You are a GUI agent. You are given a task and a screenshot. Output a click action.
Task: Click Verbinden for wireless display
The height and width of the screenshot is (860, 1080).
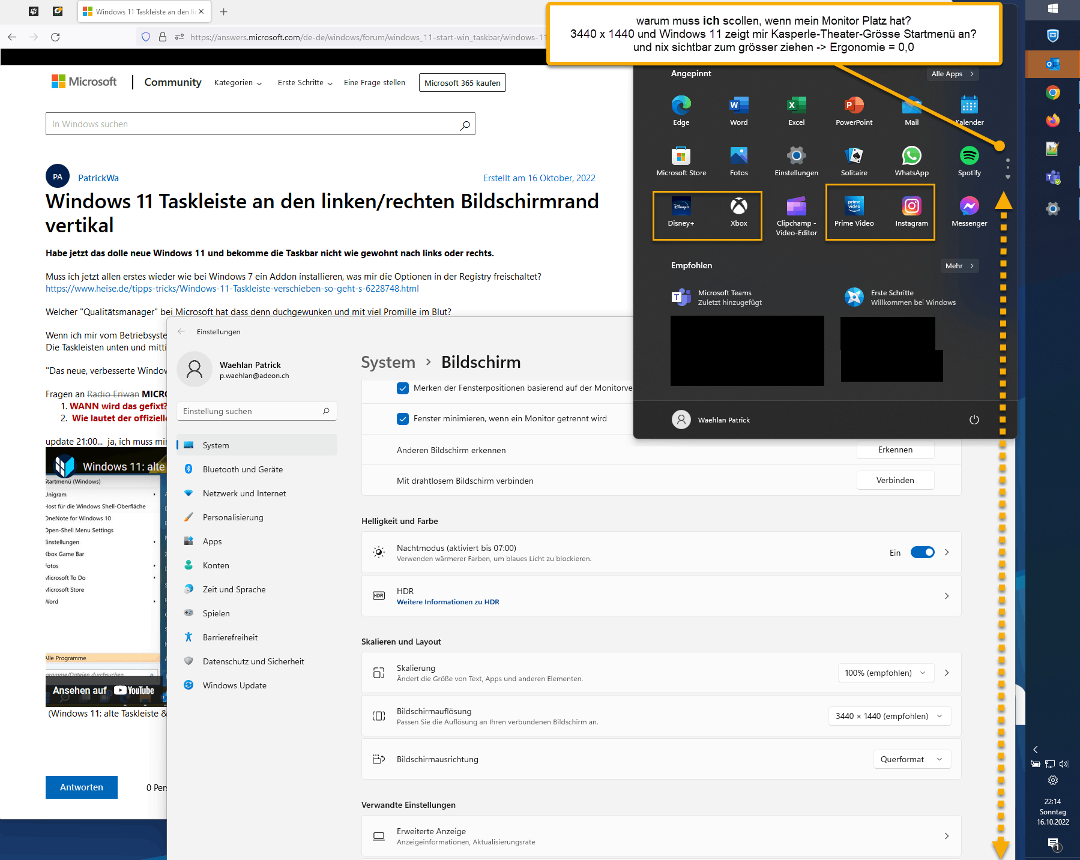(895, 481)
